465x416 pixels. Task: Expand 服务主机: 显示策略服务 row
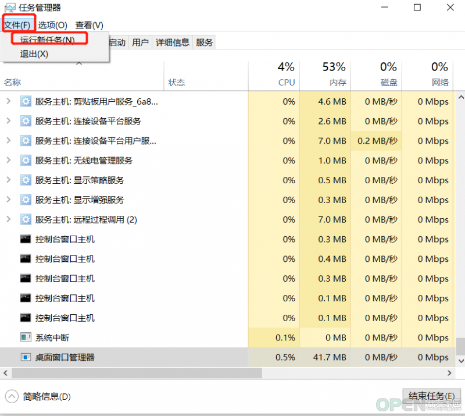pos(9,180)
